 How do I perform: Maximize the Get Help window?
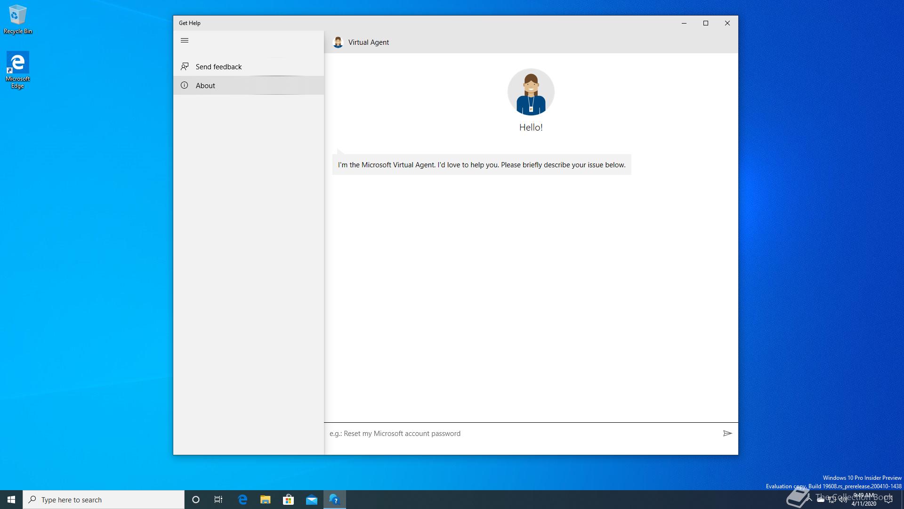point(706,23)
